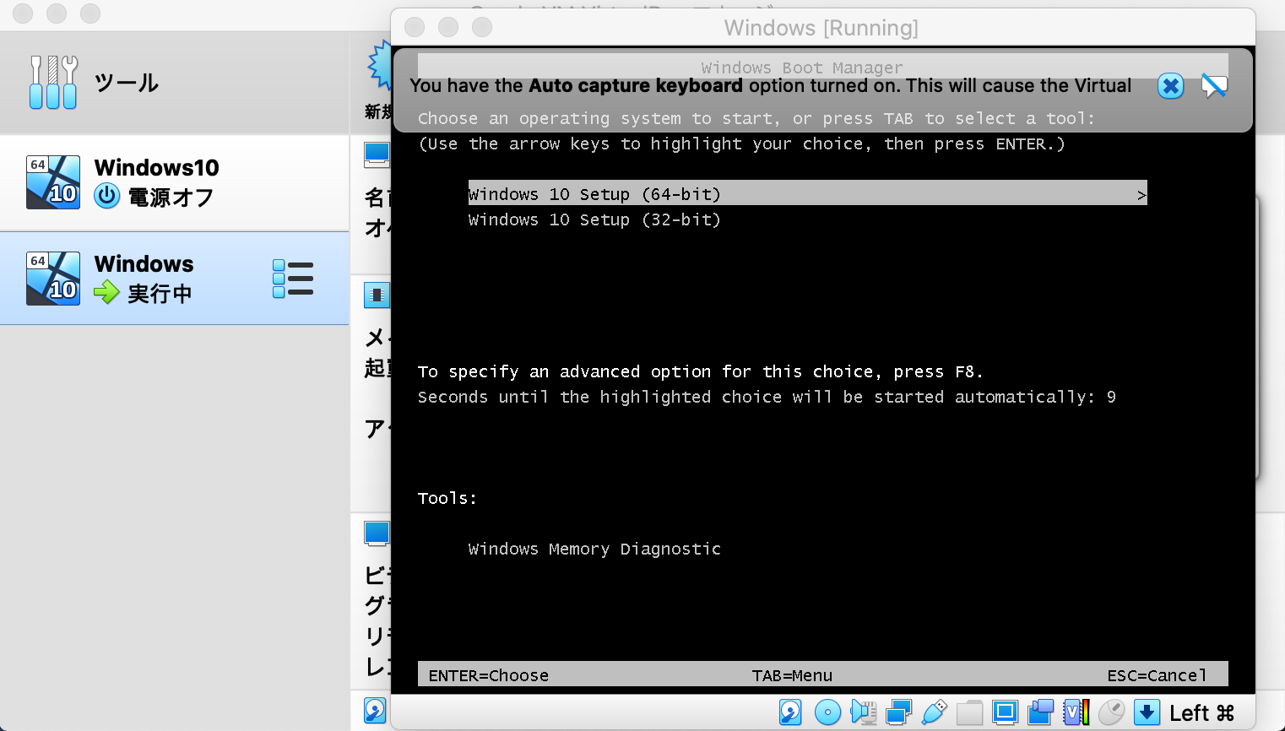Click the hard disk activity icon
Screen dimensions: 1285x731
coord(790,712)
